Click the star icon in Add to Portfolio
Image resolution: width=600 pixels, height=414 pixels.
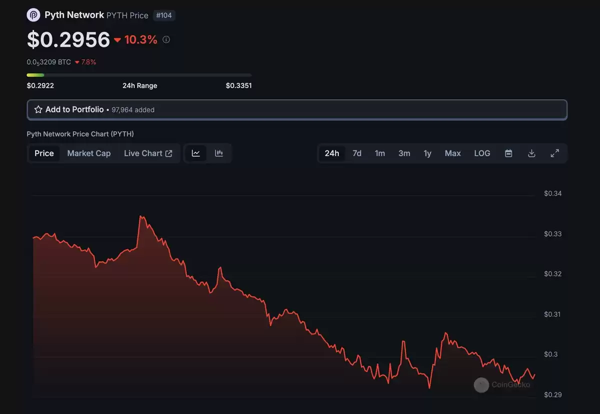(x=38, y=109)
